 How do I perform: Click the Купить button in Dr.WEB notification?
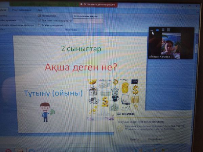coord(135,139)
